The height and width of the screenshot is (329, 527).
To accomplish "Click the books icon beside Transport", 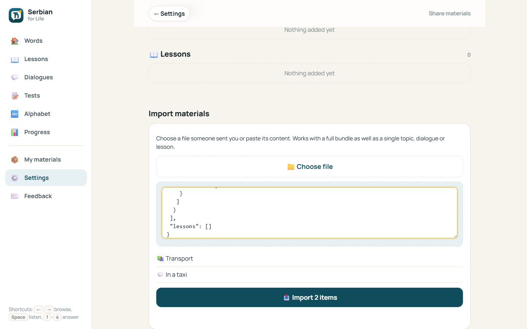I will [160, 258].
